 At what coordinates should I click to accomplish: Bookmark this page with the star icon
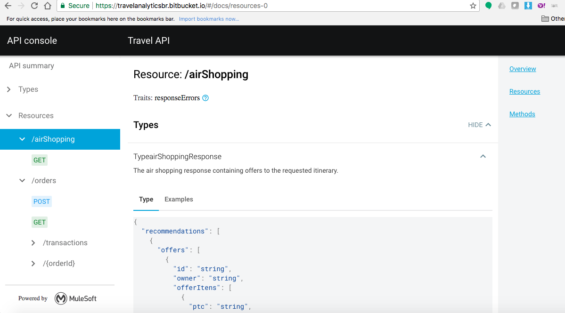[x=473, y=6]
